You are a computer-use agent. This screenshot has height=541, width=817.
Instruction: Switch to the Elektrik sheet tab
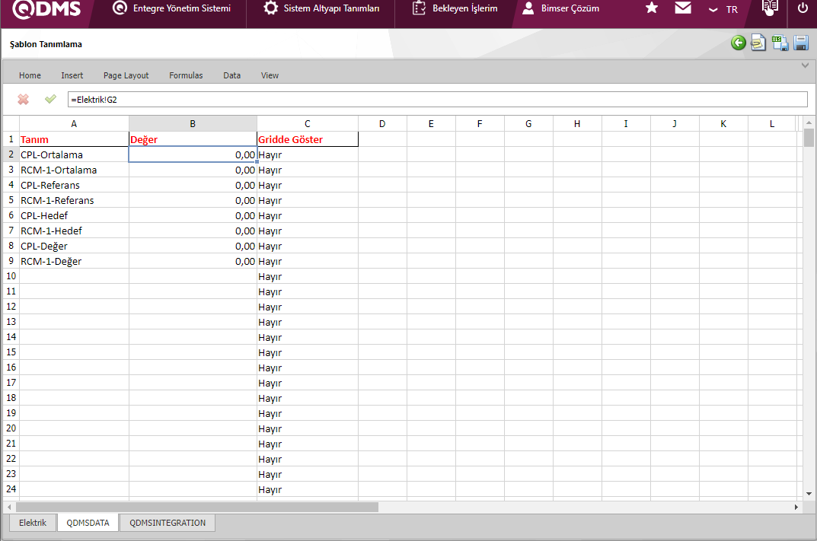coord(33,523)
